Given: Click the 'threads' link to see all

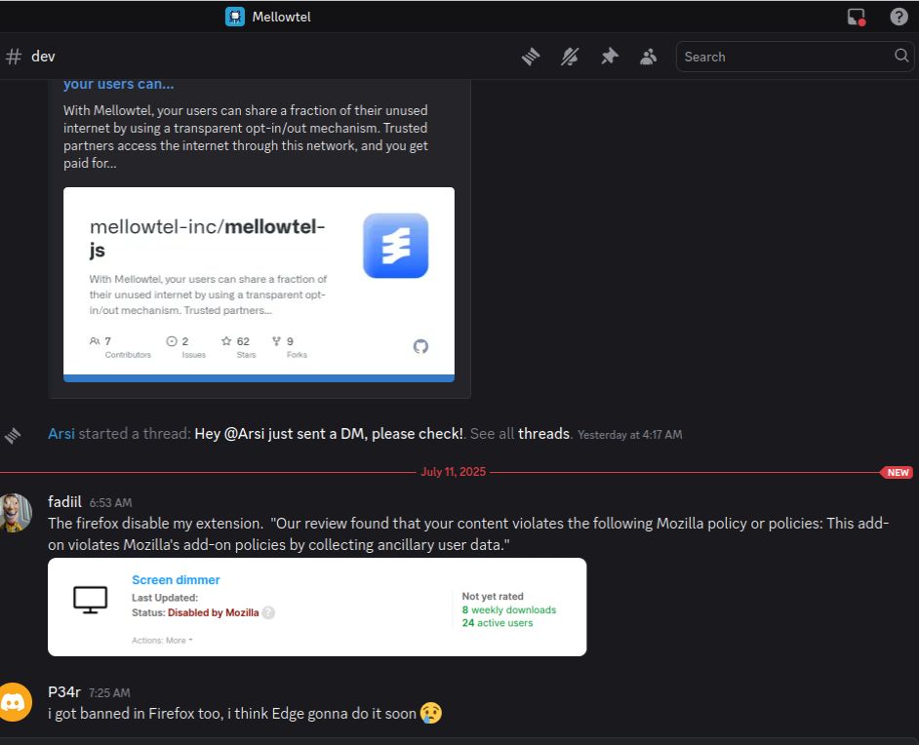Looking at the screenshot, I should pos(544,433).
